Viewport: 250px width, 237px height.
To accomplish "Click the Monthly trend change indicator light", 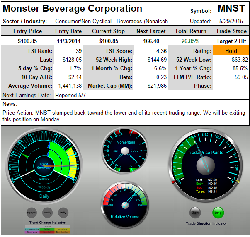I will tap(32, 213).
